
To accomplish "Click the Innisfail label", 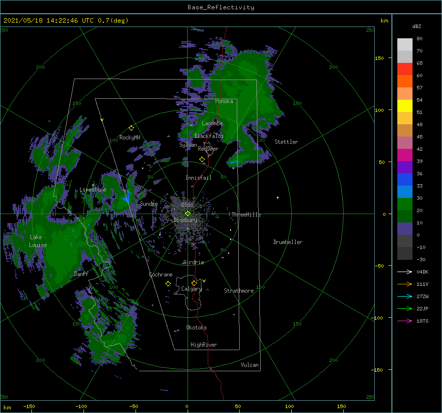I will point(198,178).
